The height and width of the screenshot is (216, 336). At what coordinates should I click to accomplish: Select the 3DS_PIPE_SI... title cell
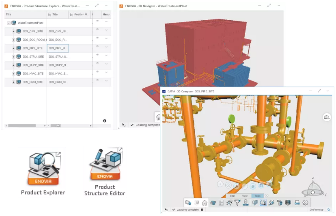(58, 48)
